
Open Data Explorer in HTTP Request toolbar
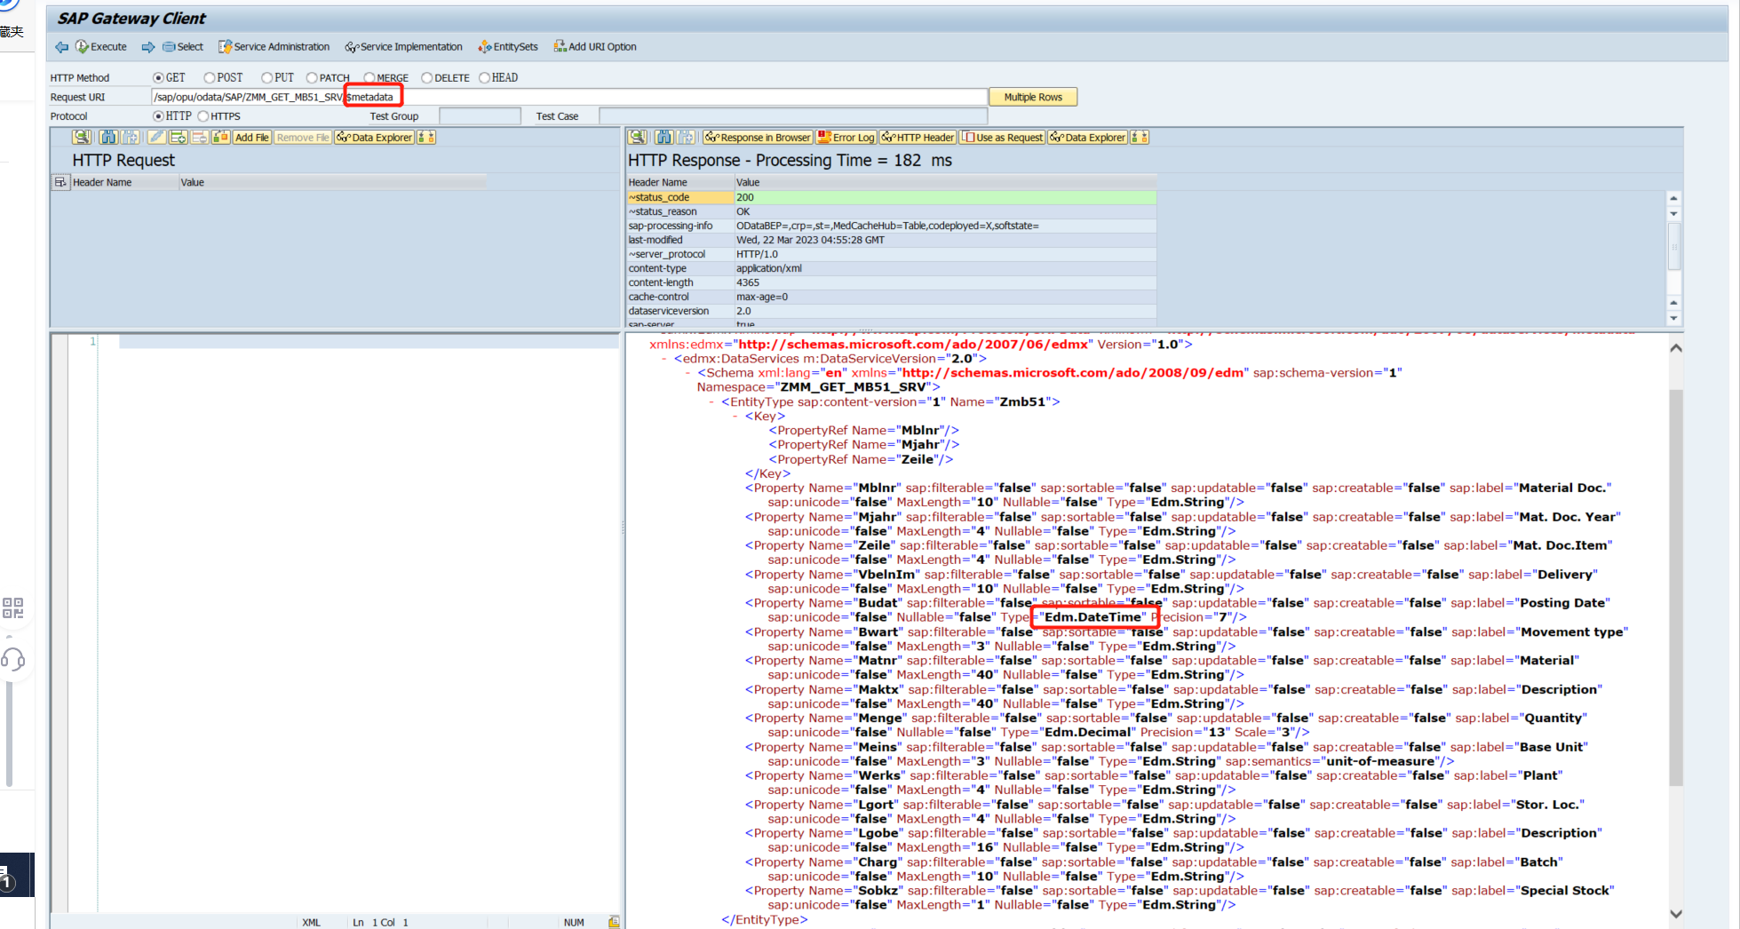click(x=375, y=137)
